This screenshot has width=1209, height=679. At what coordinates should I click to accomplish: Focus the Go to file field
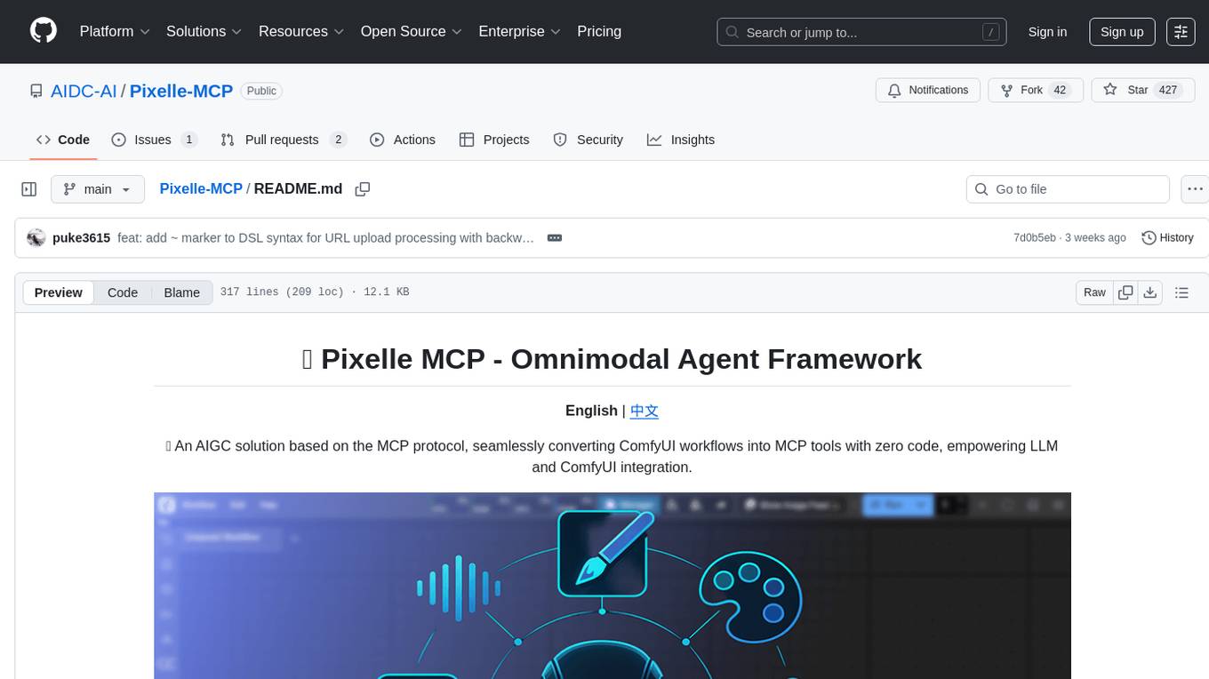[x=1068, y=189]
